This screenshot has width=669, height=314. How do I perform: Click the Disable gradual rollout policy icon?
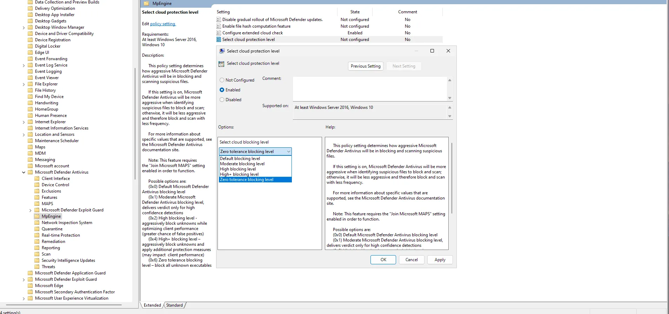tap(219, 20)
